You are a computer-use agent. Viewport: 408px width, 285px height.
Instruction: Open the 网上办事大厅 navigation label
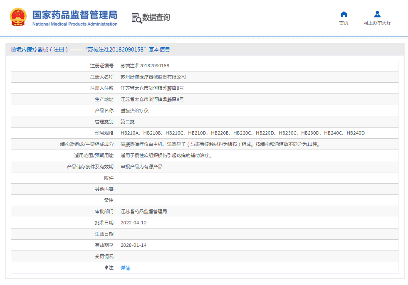(377, 23)
